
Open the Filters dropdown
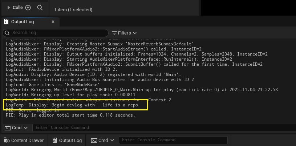click(x=124, y=33)
